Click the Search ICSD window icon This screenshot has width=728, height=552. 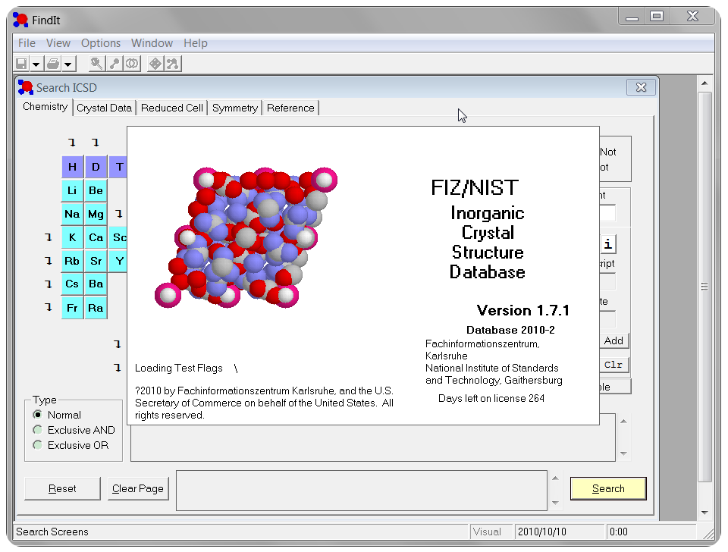coord(26,87)
